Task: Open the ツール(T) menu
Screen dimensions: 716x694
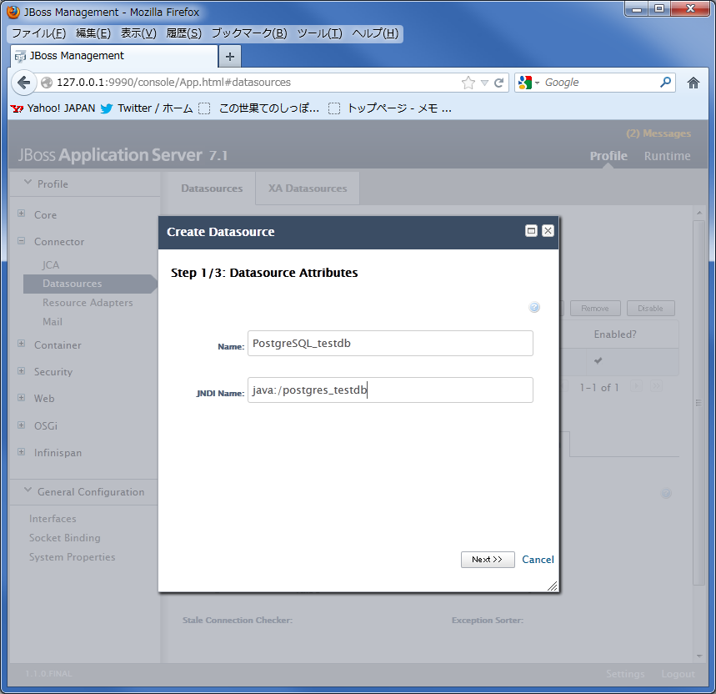Action: pyautogui.click(x=319, y=33)
